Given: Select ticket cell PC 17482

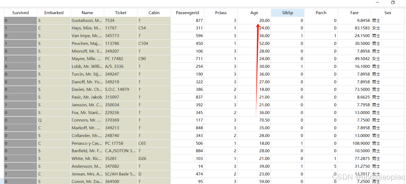Looking at the screenshot, I should click(x=121, y=59).
